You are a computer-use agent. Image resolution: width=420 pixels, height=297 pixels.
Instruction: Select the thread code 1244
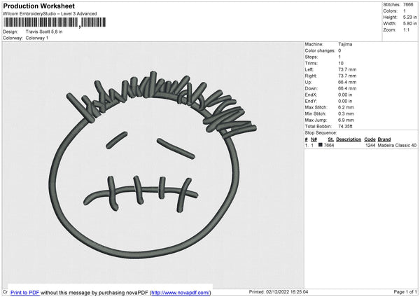tap(370, 145)
